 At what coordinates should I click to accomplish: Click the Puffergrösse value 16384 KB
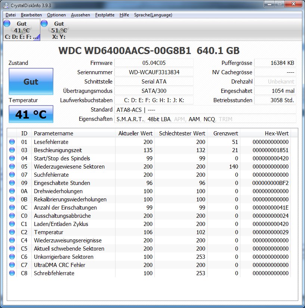(x=275, y=63)
